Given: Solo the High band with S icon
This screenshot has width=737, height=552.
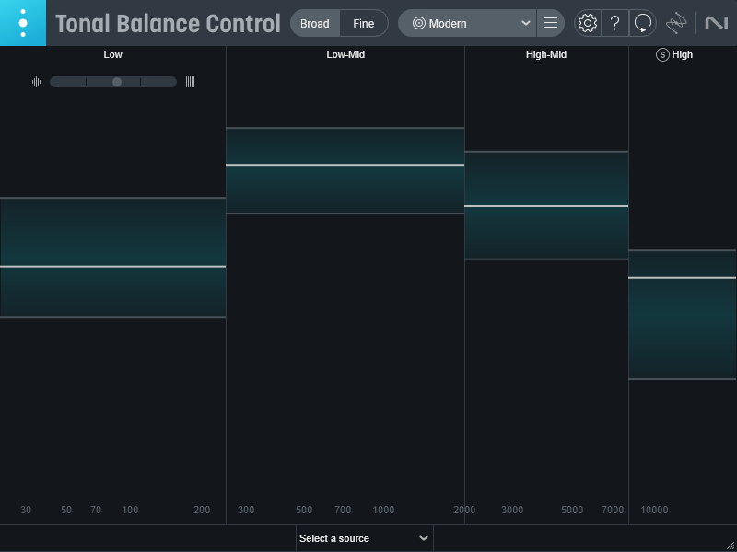Looking at the screenshot, I should (x=662, y=55).
